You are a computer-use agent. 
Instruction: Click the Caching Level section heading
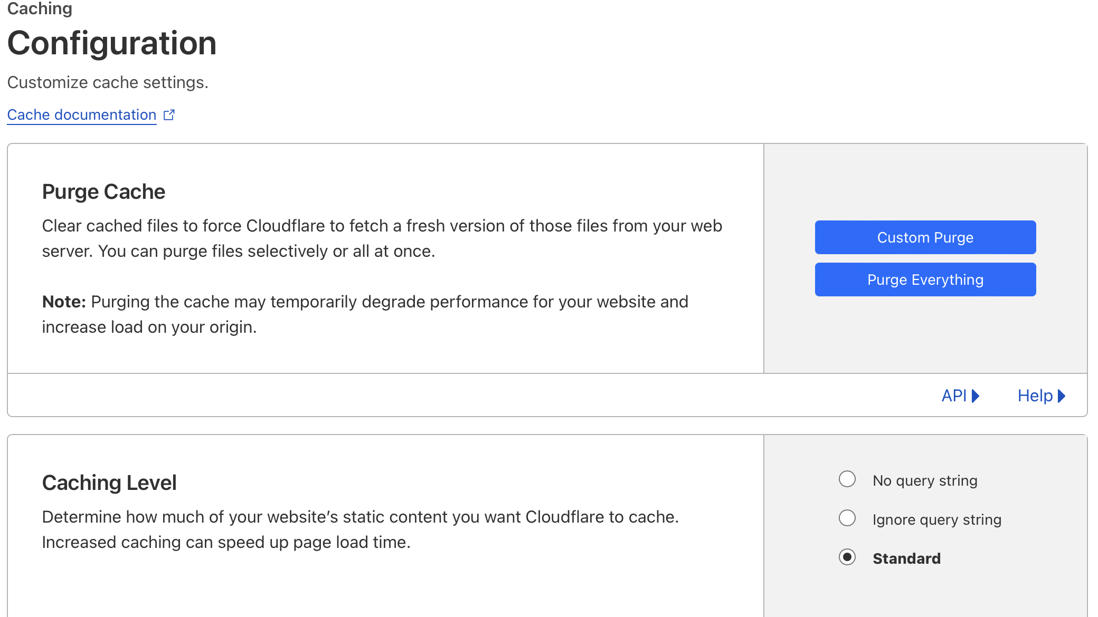[x=109, y=483]
